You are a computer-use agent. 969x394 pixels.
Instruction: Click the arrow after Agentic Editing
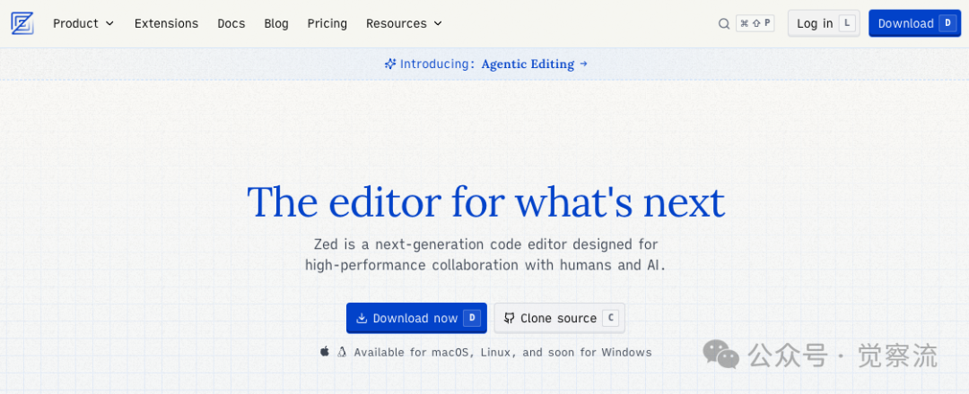[x=583, y=64]
